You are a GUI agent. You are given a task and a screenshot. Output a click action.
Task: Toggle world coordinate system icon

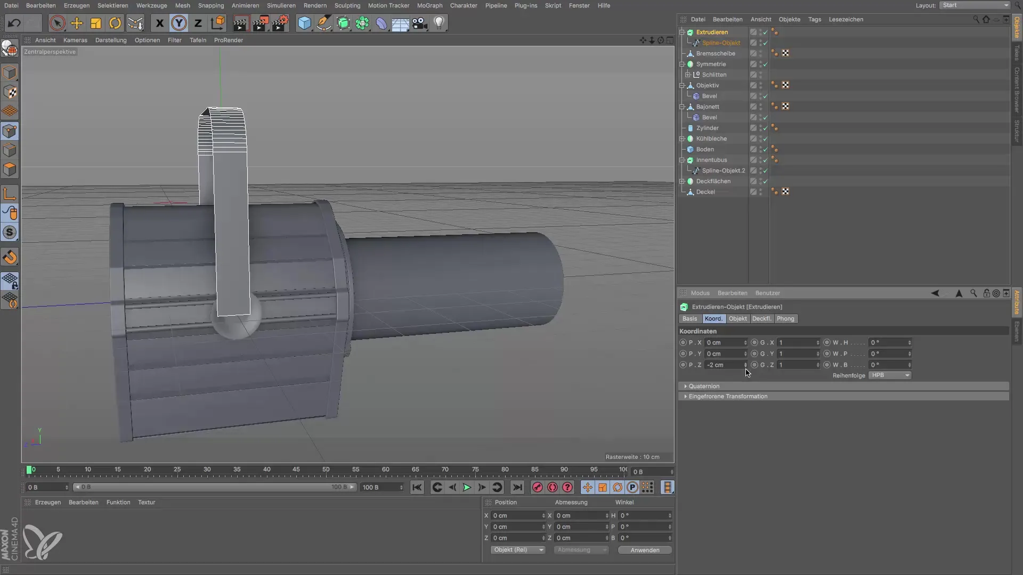(x=218, y=23)
